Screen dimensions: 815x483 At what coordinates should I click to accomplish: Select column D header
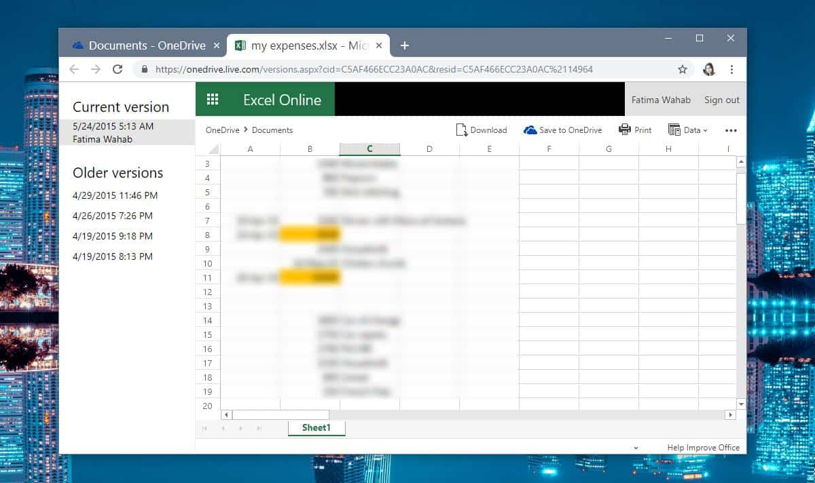click(429, 149)
